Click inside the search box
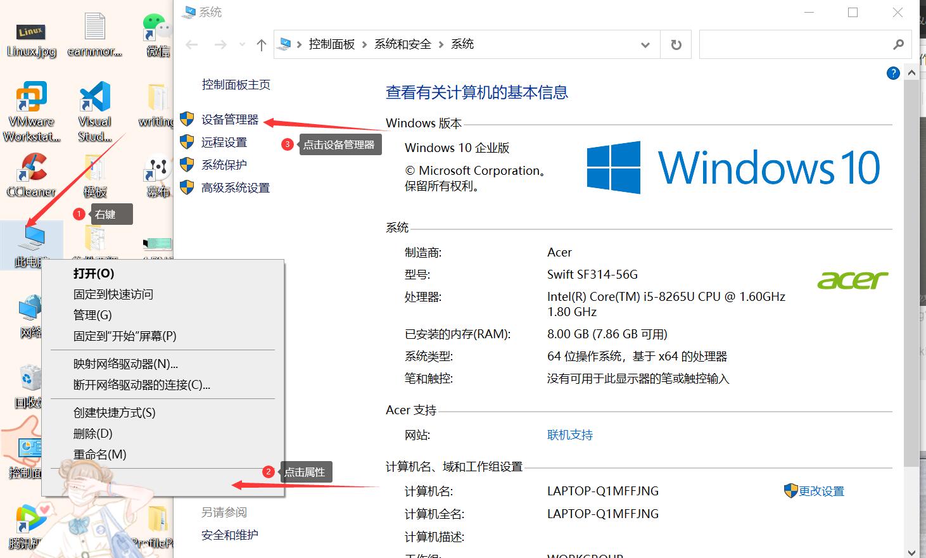This screenshot has width=926, height=558. (804, 44)
